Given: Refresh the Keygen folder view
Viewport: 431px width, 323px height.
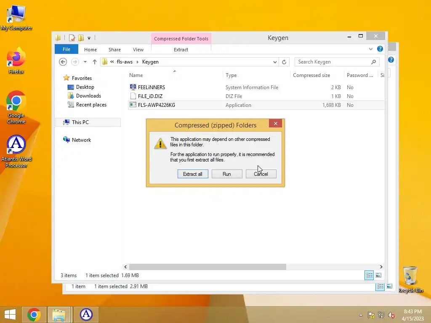Looking at the screenshot, I should [x=284, y=62].
